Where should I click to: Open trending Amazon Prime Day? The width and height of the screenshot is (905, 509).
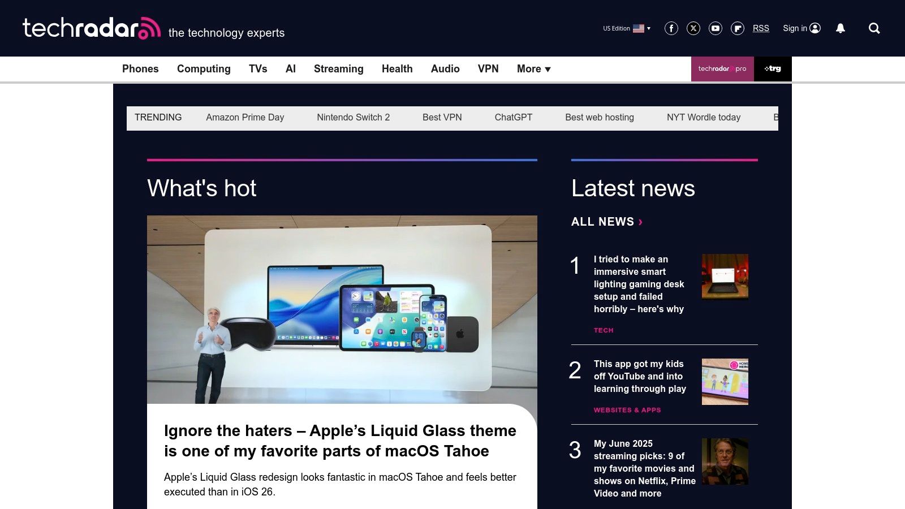[x=245, y=118]
